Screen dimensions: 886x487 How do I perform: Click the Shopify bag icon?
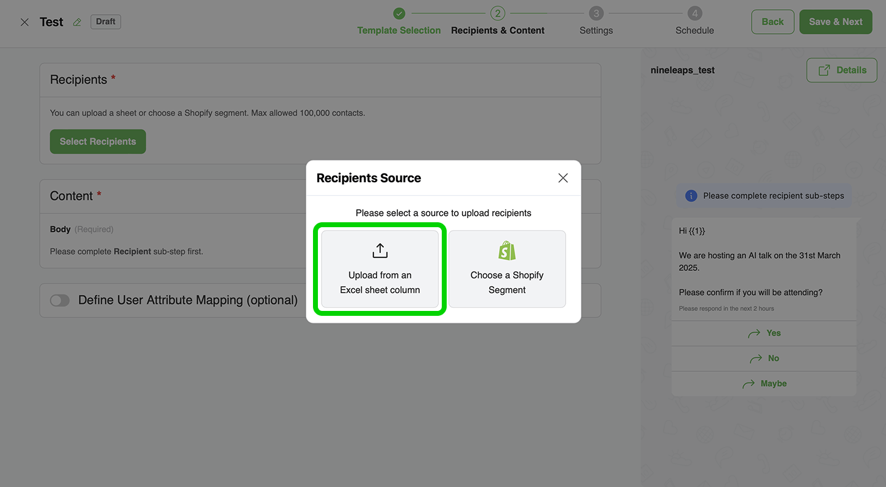click(x=506, y=251)
